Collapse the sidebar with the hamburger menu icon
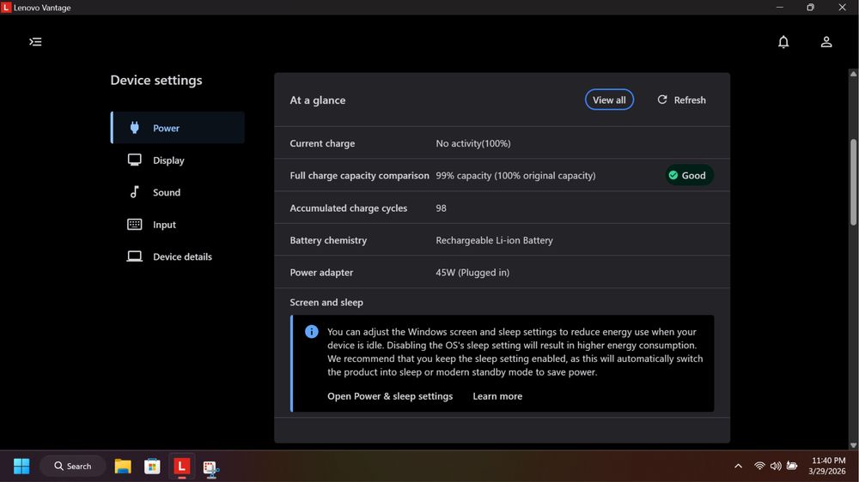The image size is (859, 482). click(x=35, y=41)
